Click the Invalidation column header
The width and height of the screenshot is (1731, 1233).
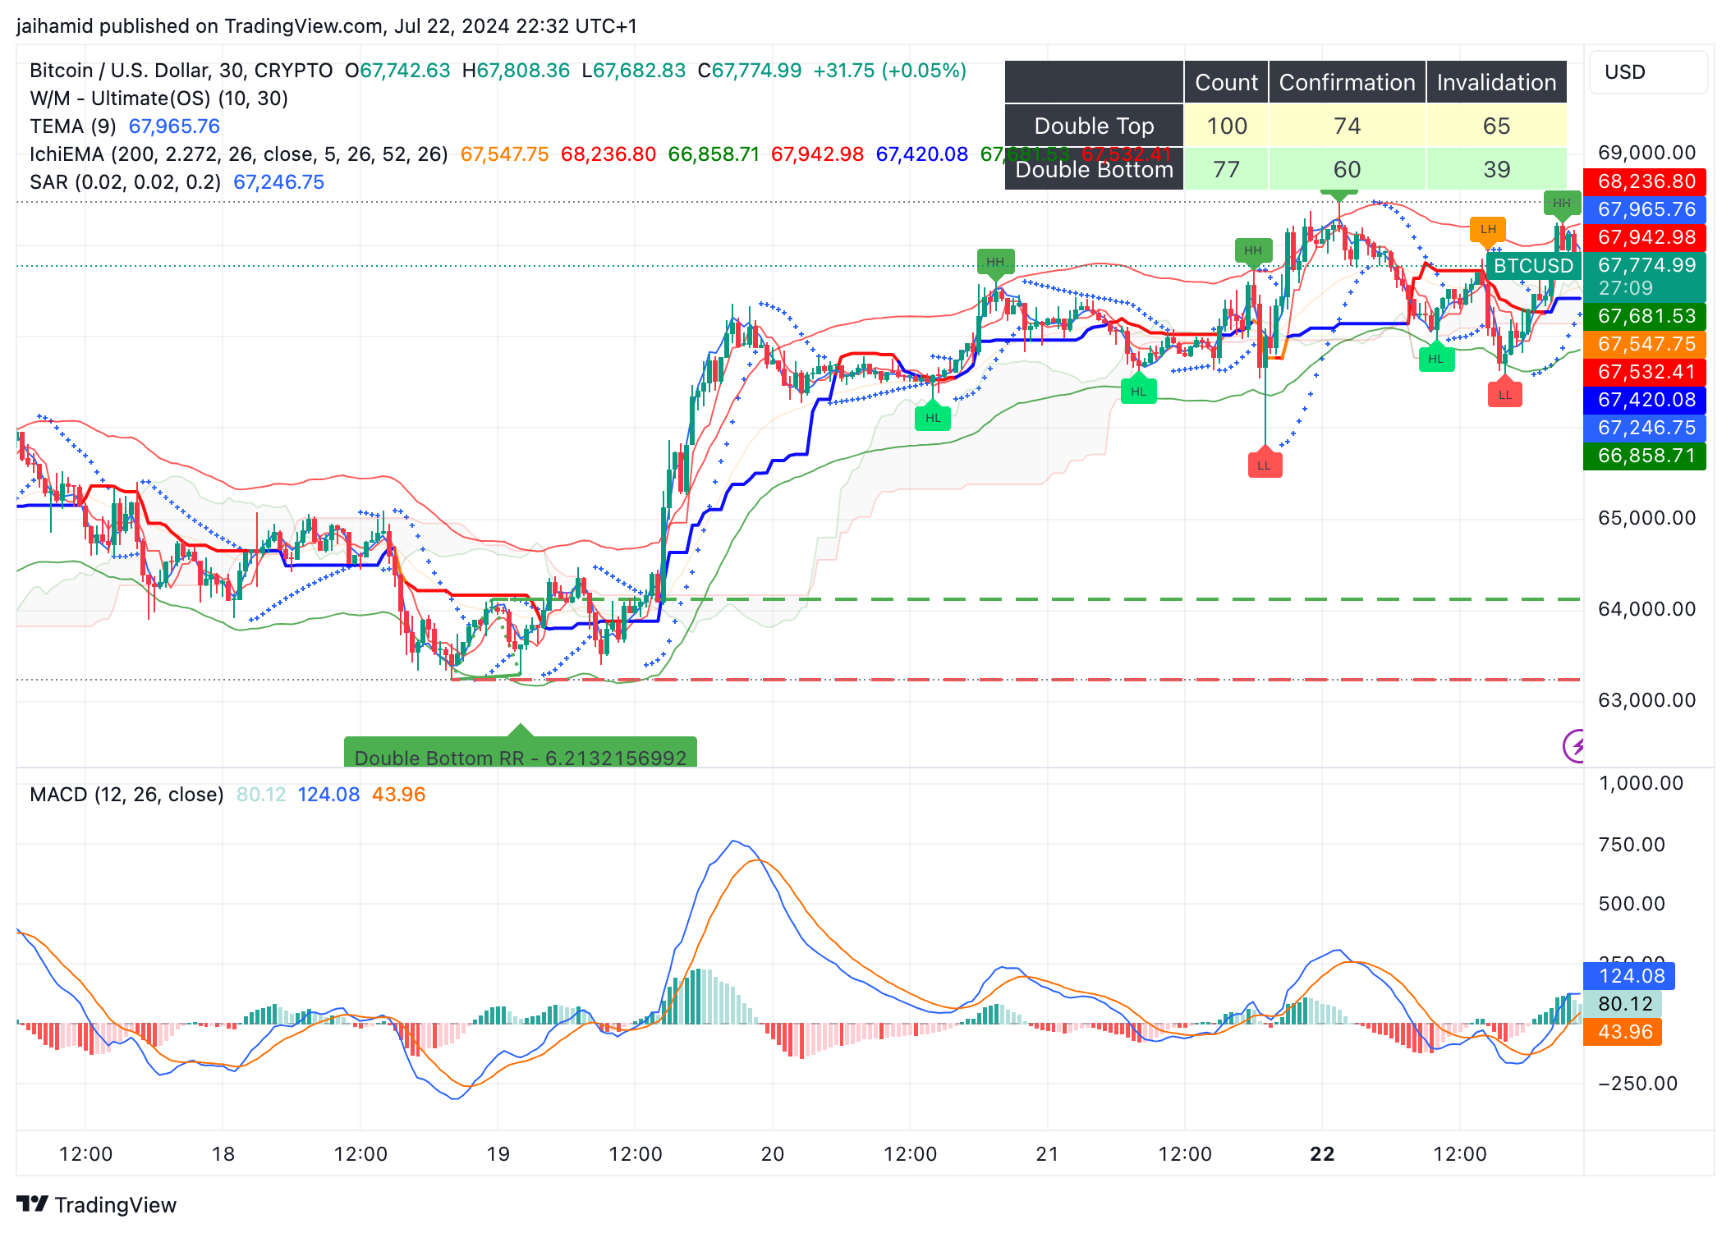pyautogui.click(x=1496, y=82)
